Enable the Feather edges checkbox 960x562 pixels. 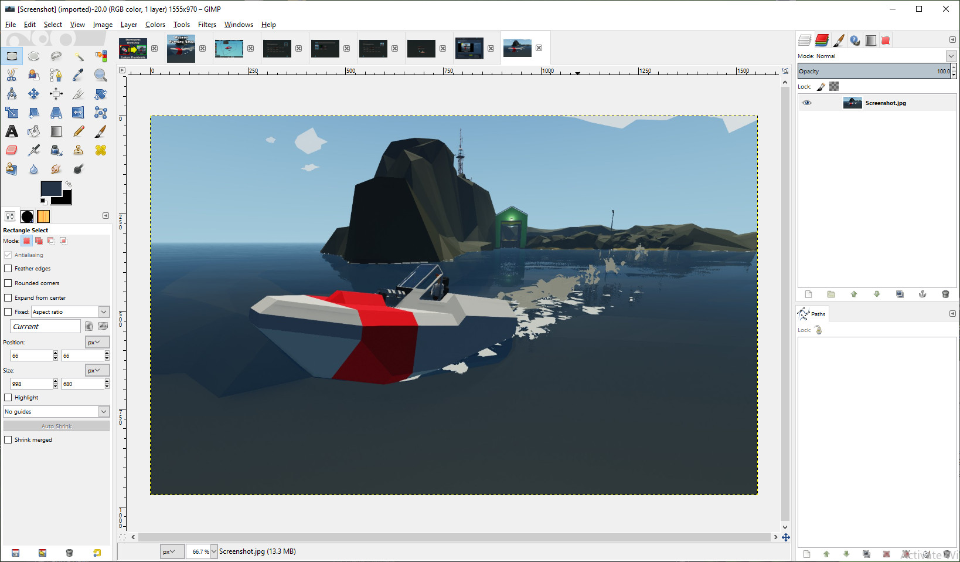tap(8, 268)
